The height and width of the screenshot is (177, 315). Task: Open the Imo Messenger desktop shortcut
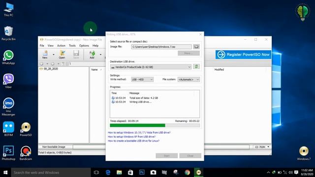(x=8, y=107)
